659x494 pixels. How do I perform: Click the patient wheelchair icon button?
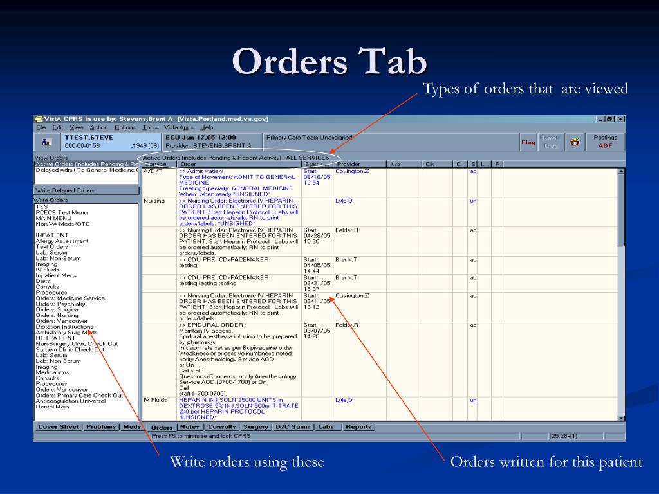click(x=46, y=142)
